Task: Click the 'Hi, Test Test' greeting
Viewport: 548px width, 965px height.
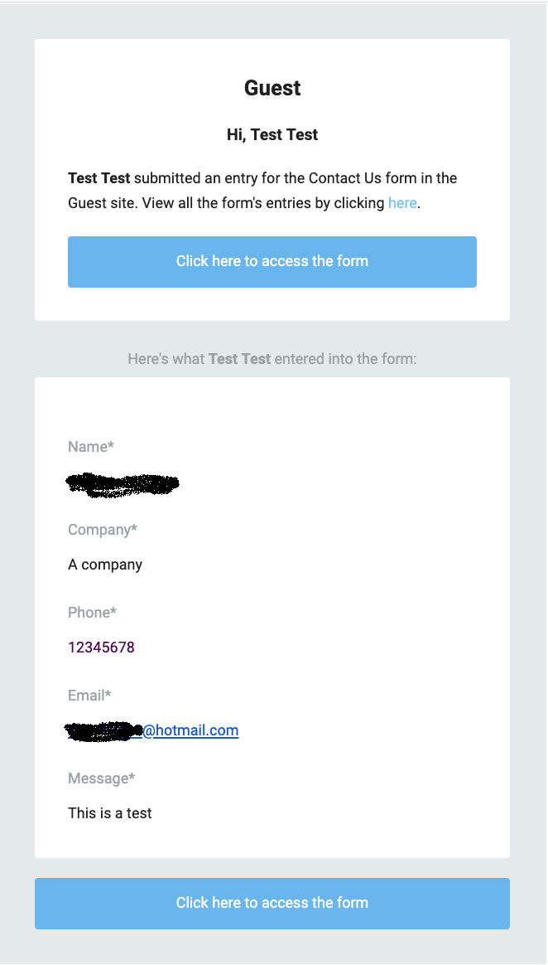Action: pyautogui.click(x=272, y=135)
